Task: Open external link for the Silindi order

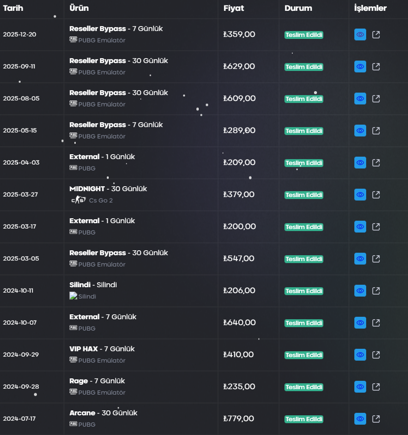Action: pyautogui.click(x=376, y=291)
